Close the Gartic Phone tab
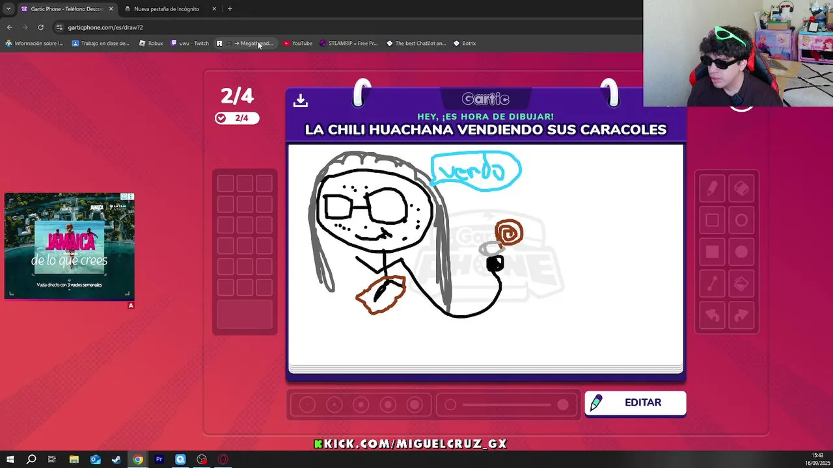The image size is (833, 468). [x=111, y=9]
